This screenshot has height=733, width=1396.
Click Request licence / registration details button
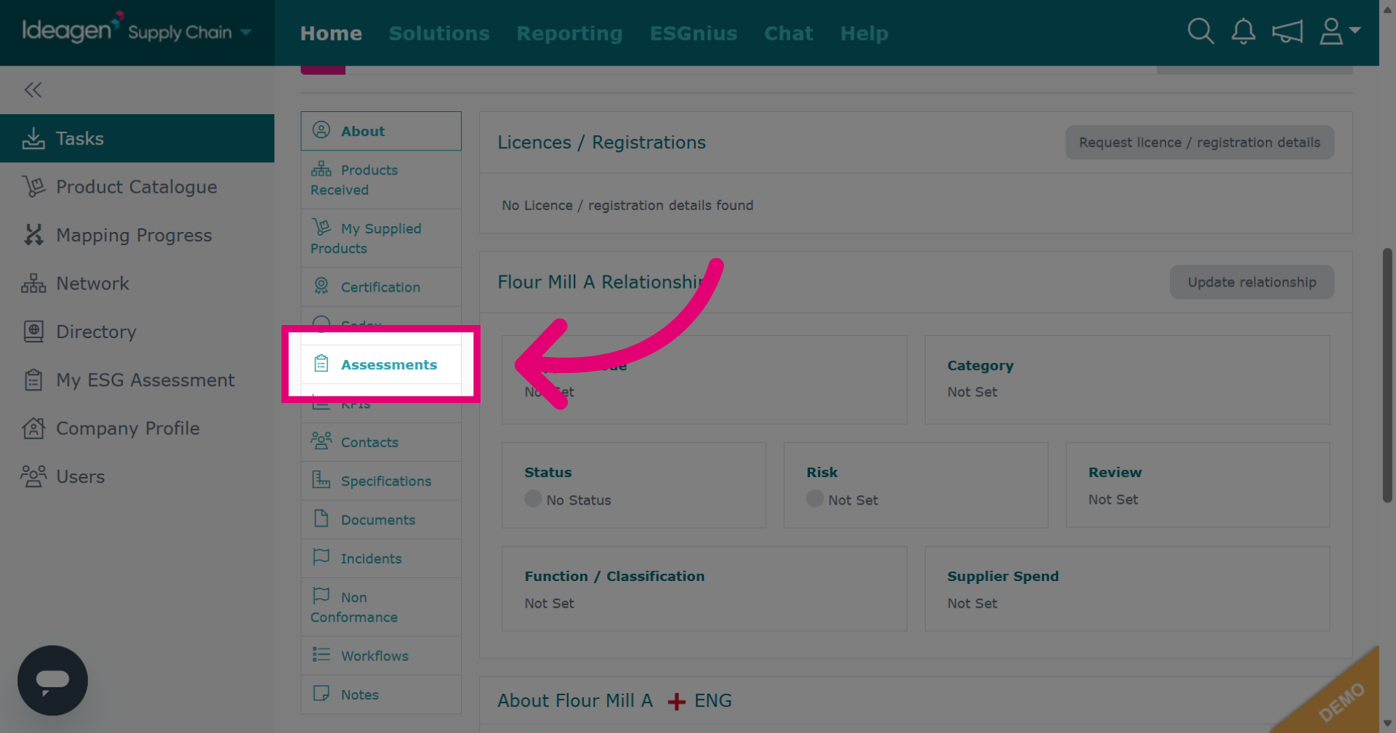pyautogui.click(x=1200, y=143)
